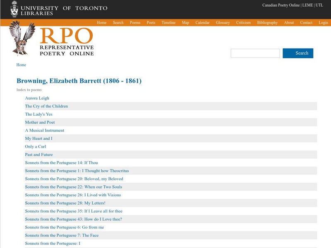Open the Criticism page
The width and height of the screenshot is (331, 248).
coord(243,23)
